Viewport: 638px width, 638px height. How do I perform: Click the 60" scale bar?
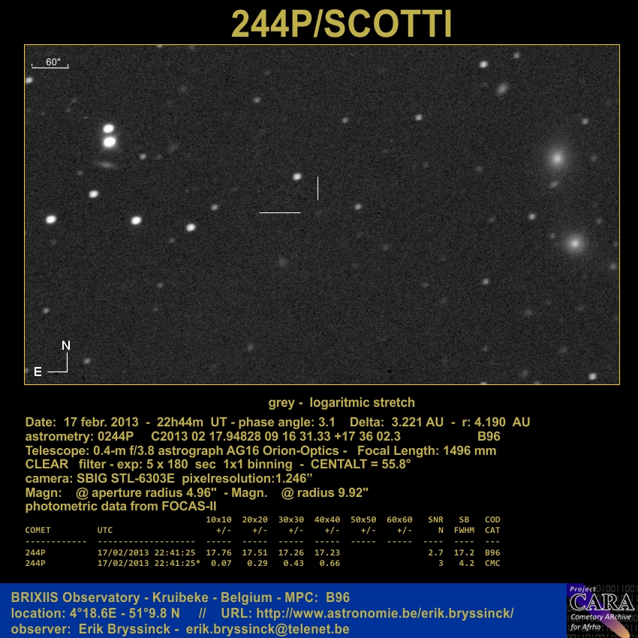click(x=50, y=63)
